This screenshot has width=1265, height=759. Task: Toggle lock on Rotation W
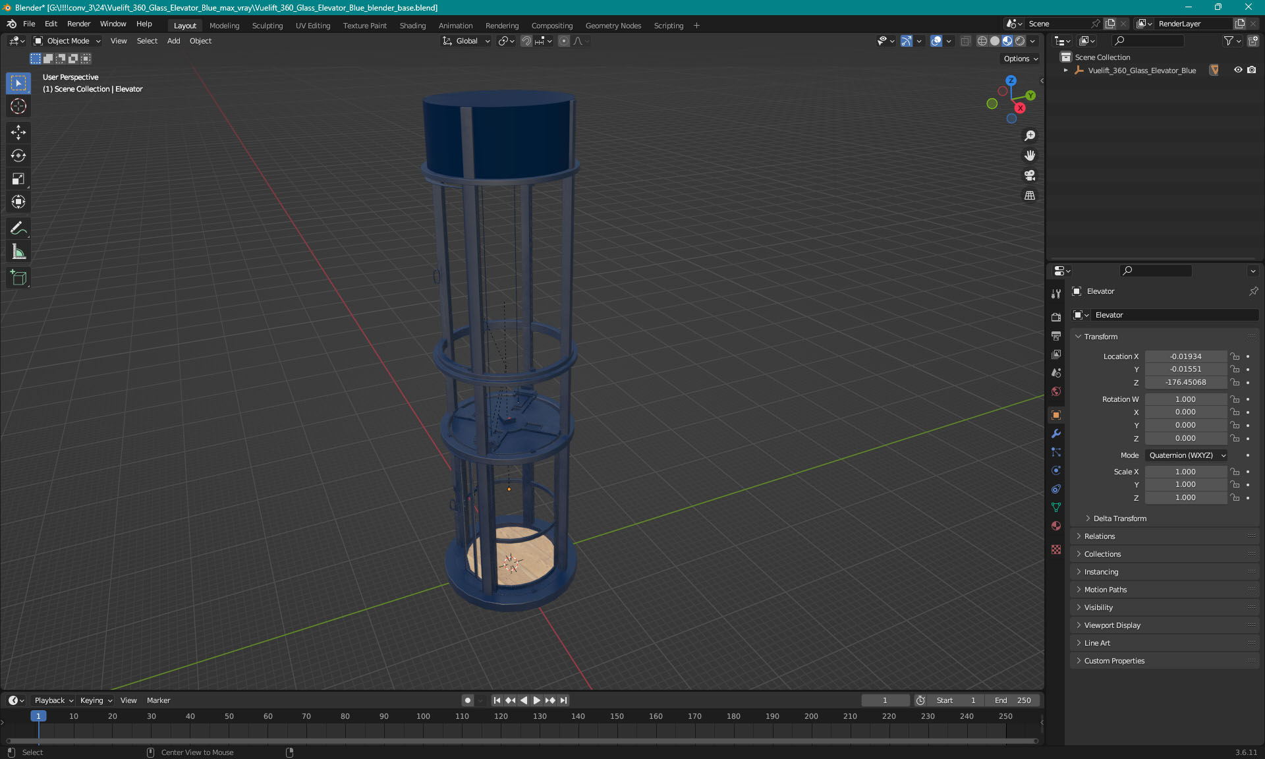pyautogui.click(x=1235, y=399)
